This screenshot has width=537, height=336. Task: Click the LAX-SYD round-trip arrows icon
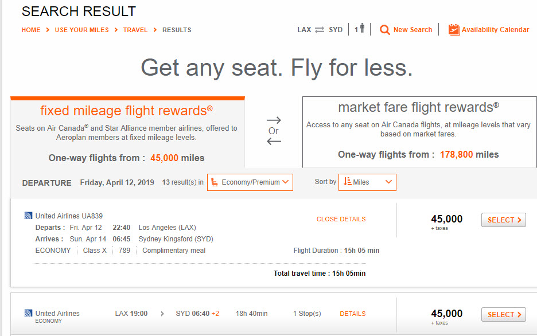tap(320, 30)
